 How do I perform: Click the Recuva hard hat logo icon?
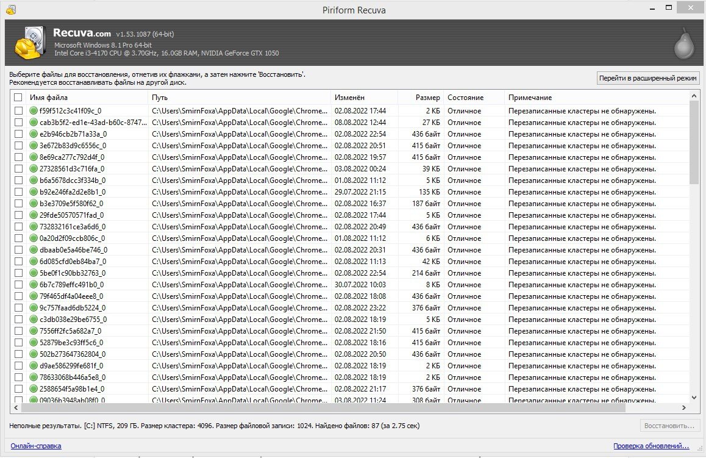(x=30, y=43)
